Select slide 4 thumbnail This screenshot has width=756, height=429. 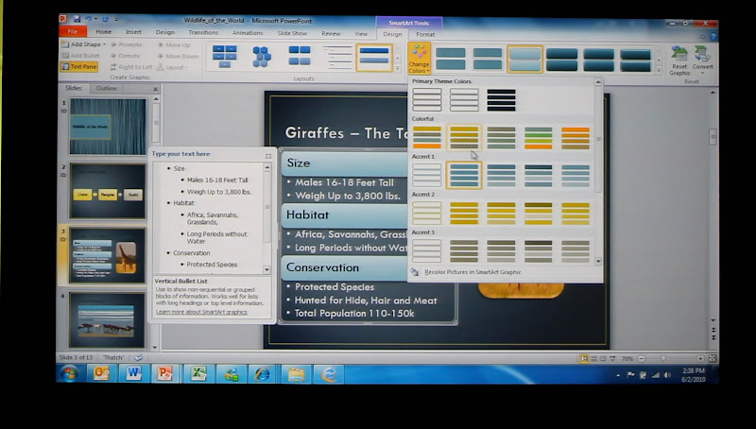(x=107, y=320)
